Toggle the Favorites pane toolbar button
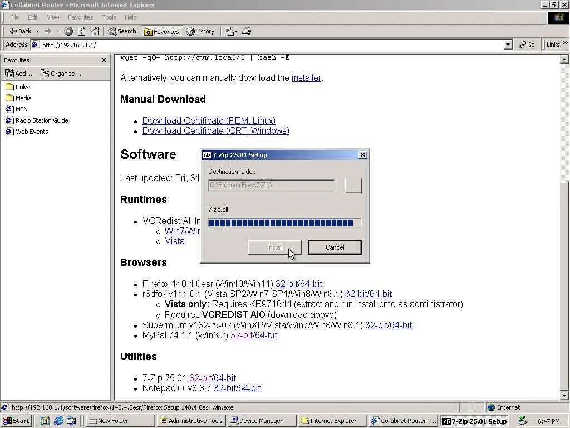 coord(162,32)
